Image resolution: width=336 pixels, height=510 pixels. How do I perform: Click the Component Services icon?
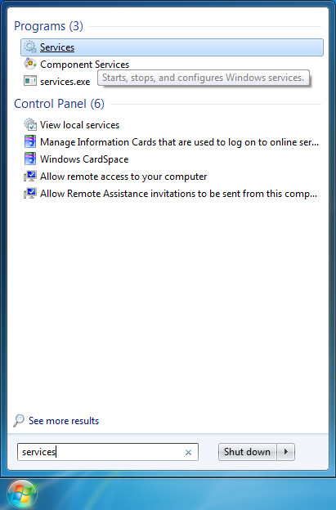coord(30,65)
